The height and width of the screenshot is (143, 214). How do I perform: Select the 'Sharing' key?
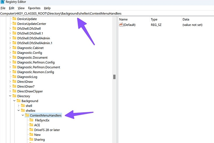pos(39,139)
